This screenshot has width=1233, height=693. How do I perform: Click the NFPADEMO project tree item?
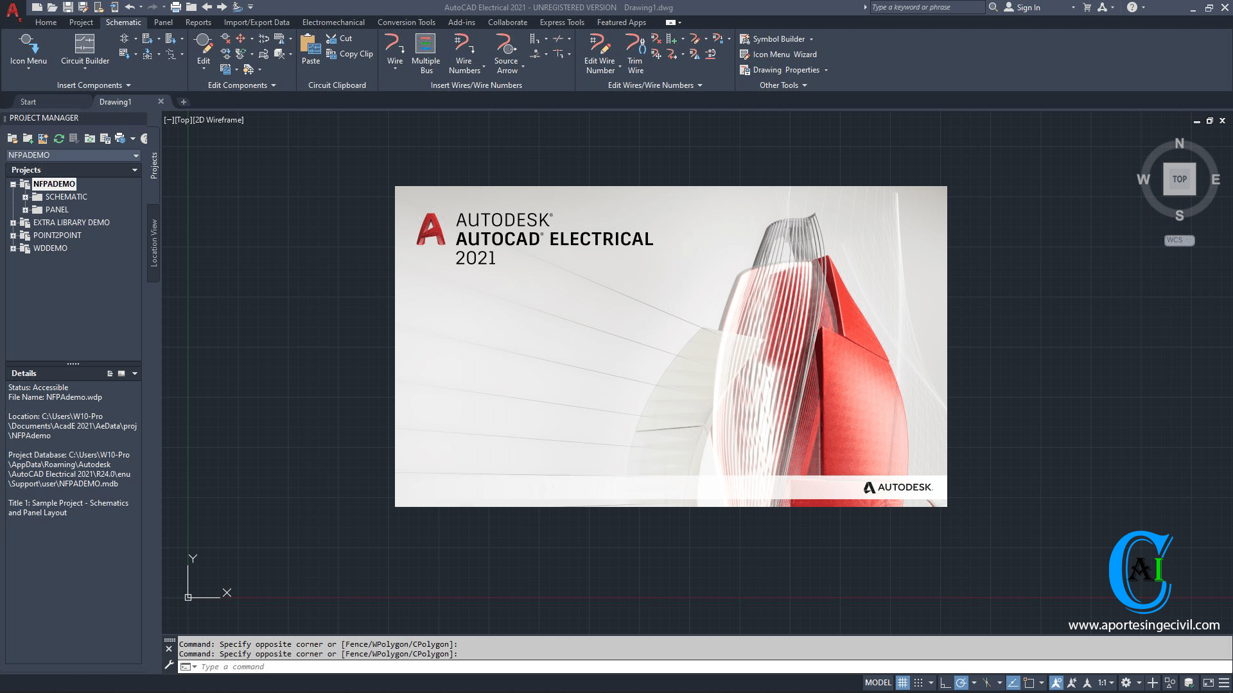click(53, 184)
